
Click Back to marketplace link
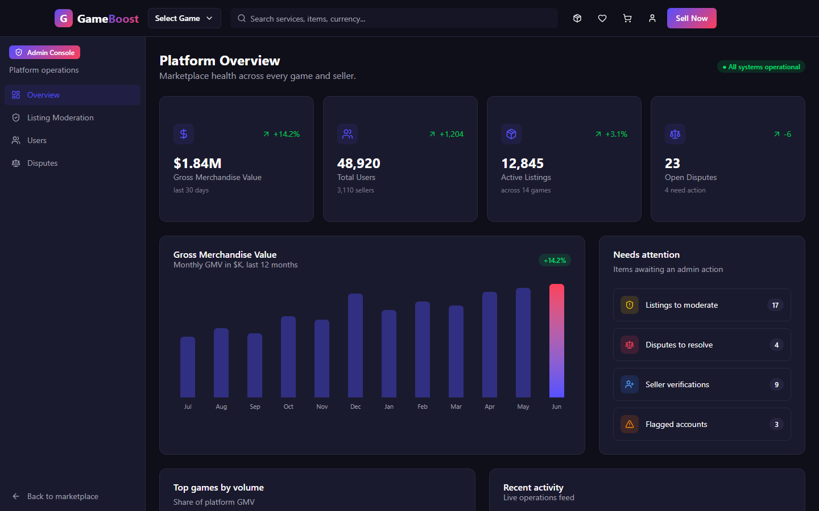72,496
